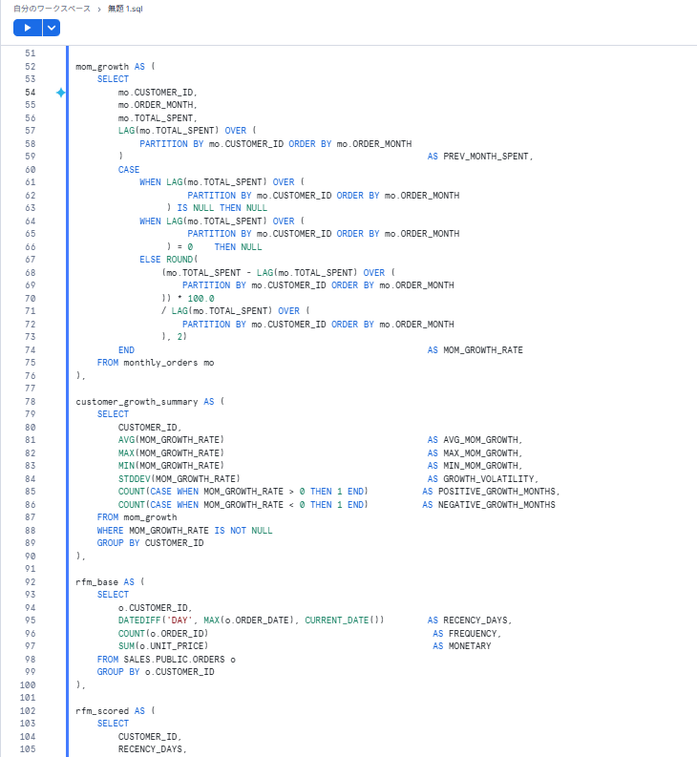Click line number 102 in the gutter

pos(30,711)
